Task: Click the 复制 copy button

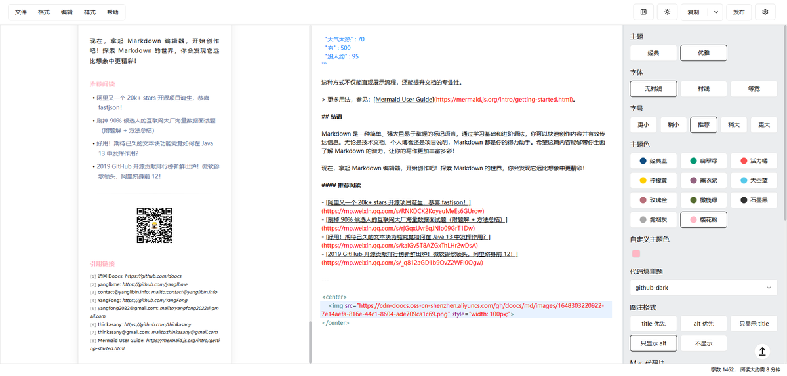Action: (694, 12)
